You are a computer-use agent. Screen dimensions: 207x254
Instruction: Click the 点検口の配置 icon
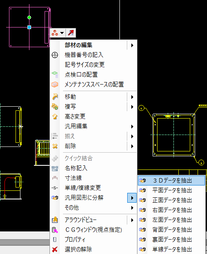tap(55, 75)
